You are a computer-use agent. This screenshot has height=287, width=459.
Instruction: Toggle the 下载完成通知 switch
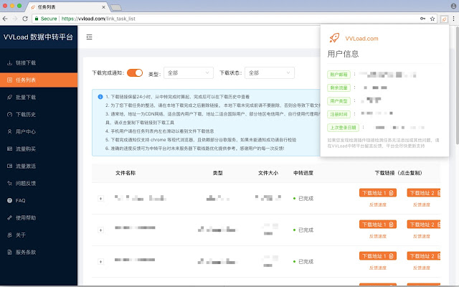tap(135, 73)
